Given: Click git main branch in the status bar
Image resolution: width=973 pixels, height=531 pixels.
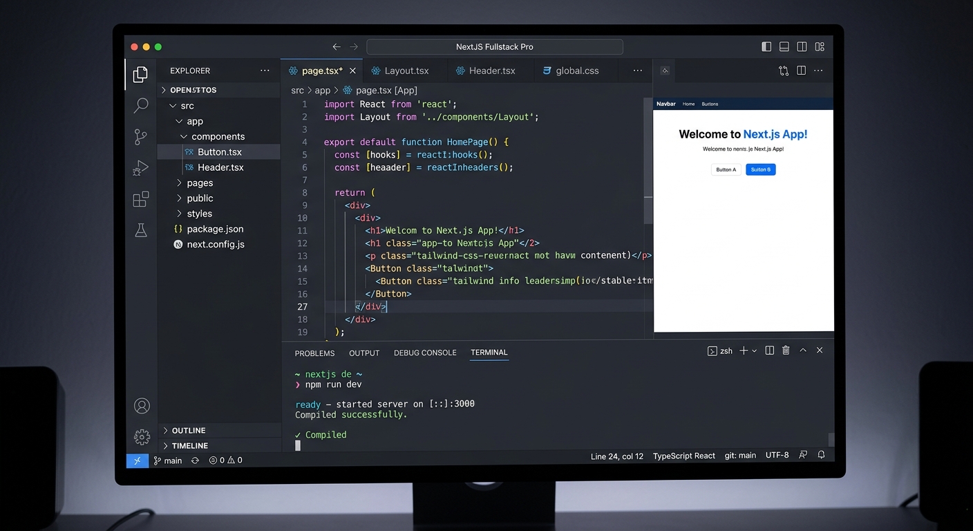Looking at the screenshot, I should pyautogui.click(x=740, y=455).
